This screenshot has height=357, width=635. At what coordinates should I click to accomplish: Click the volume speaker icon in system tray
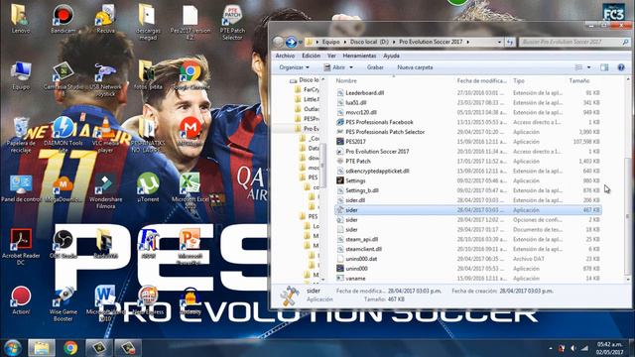coord(573,348)
